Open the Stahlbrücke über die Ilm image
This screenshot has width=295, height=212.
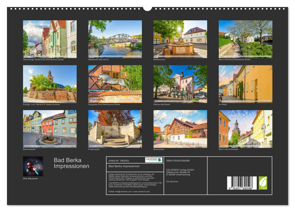pyautogui.click(x=114, y=39)
